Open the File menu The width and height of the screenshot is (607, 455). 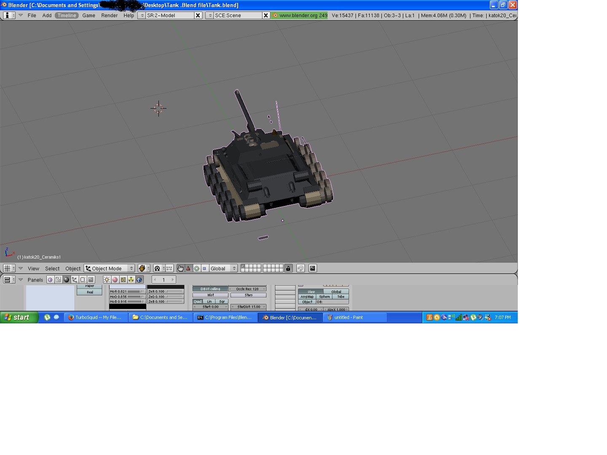(32, 15)
